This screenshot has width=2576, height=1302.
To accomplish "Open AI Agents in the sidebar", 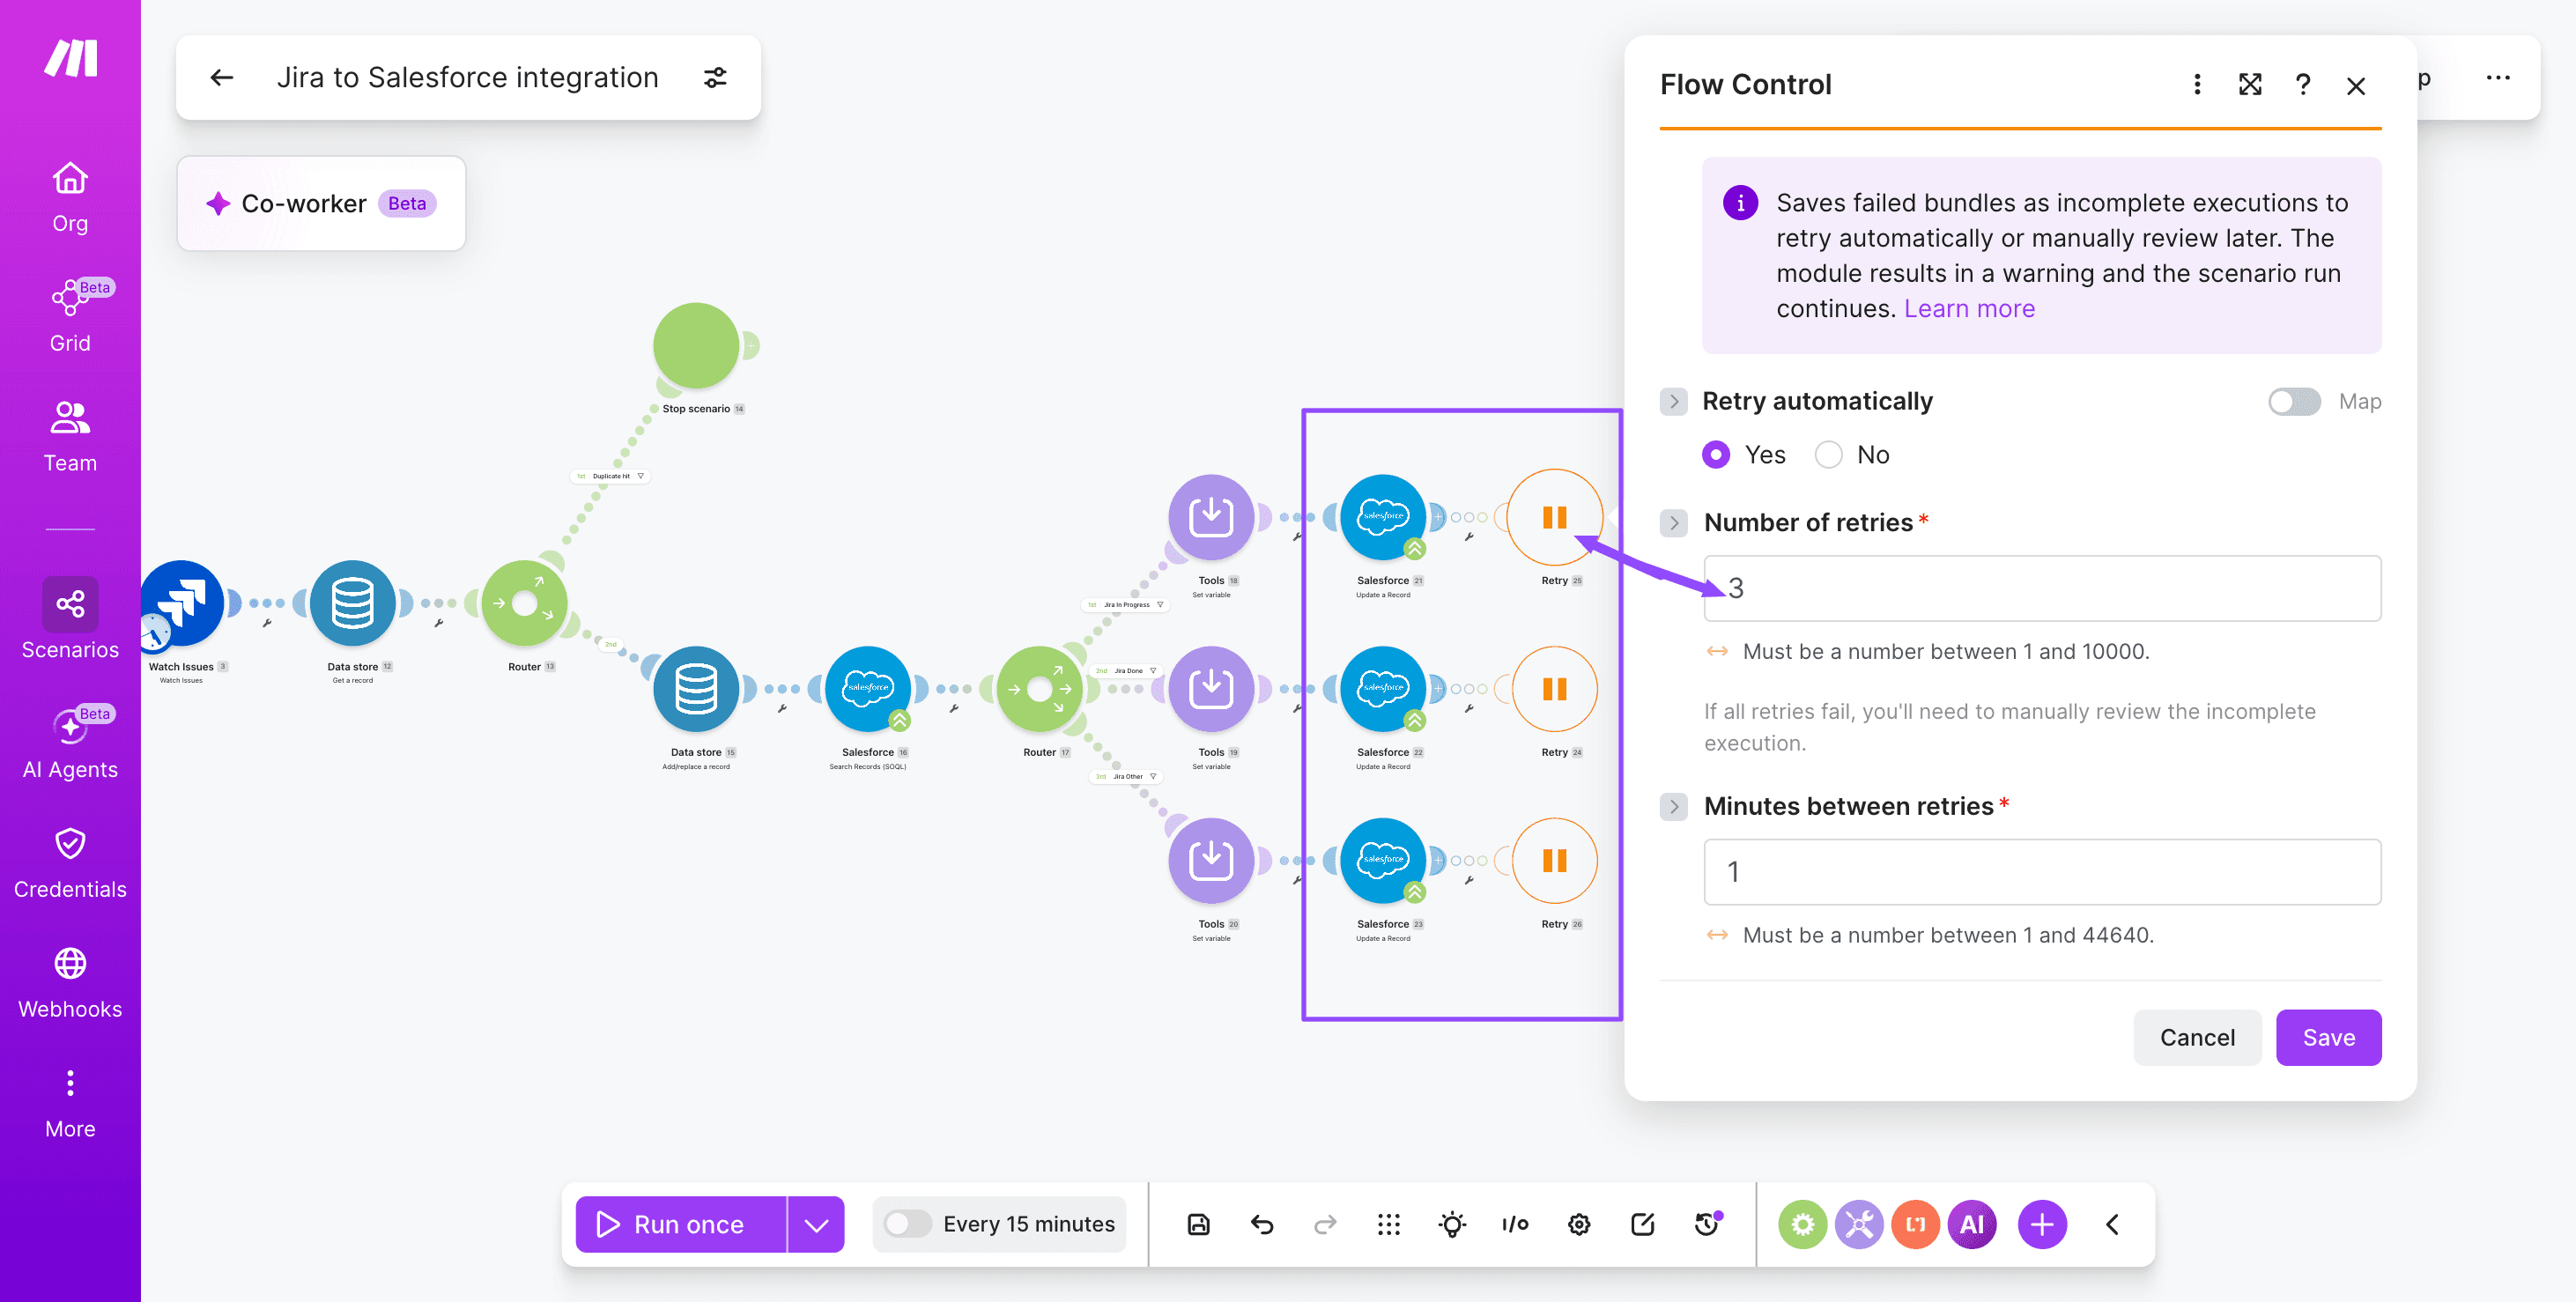I will pos(70,743).
